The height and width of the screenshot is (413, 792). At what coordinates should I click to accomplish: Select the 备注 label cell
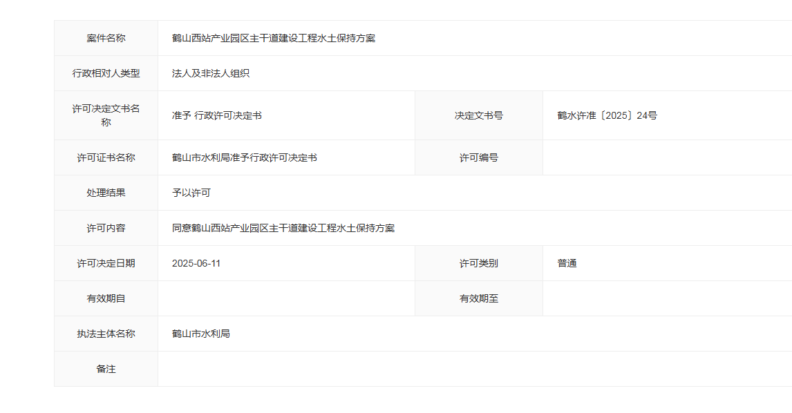click(105, 369)
